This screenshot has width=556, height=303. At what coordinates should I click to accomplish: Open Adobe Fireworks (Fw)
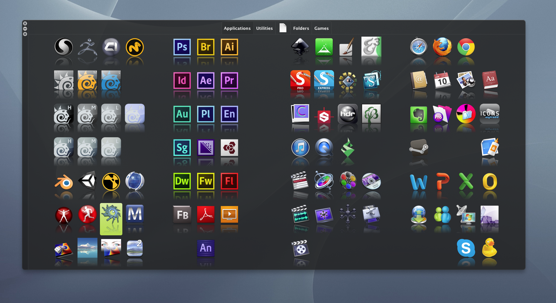[206, 181]
